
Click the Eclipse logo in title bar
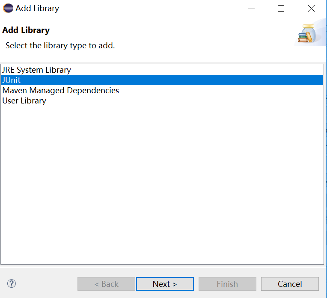[x=8, y=8]
